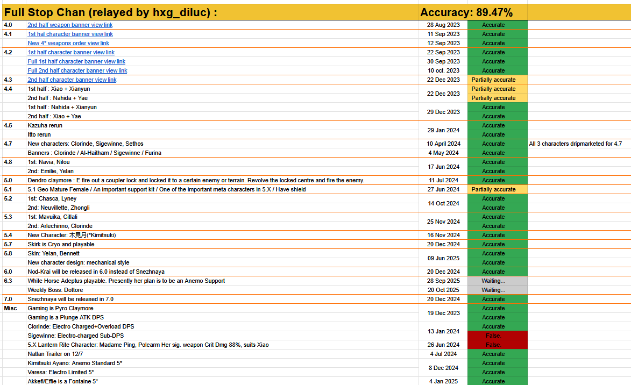Select the Kazuha rerun cell
631x385 pixels.
coord(222,125)
